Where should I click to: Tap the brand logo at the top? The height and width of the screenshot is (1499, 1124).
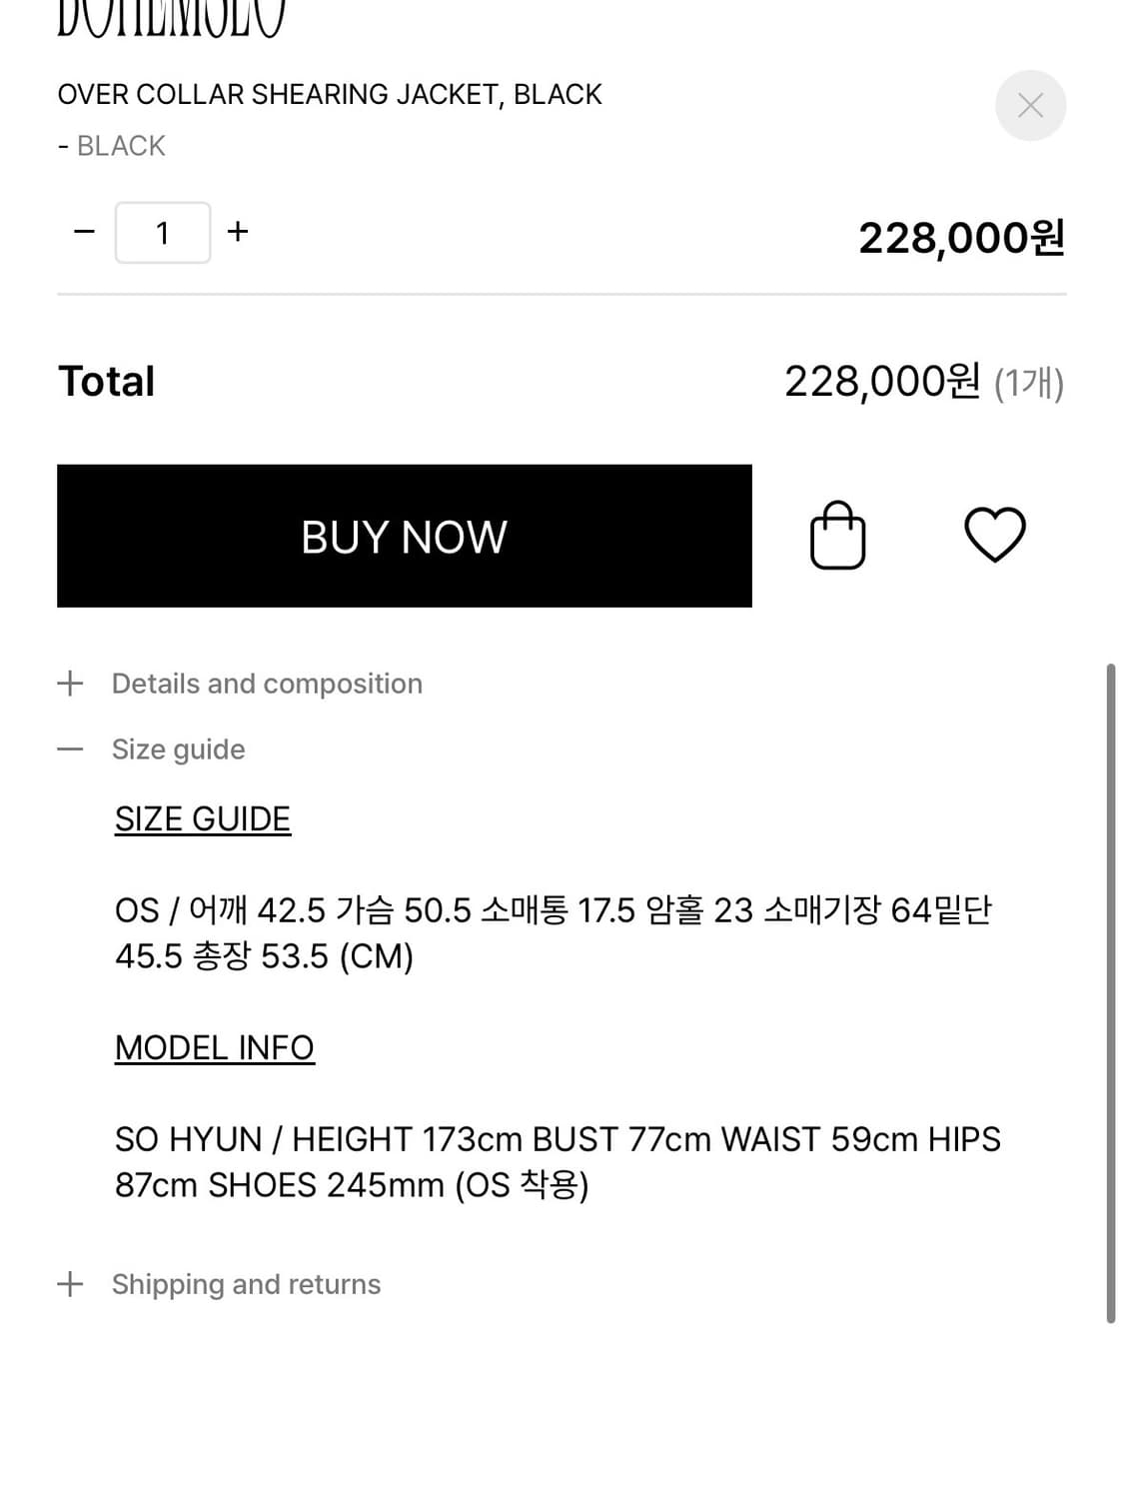tap(171, 18)
